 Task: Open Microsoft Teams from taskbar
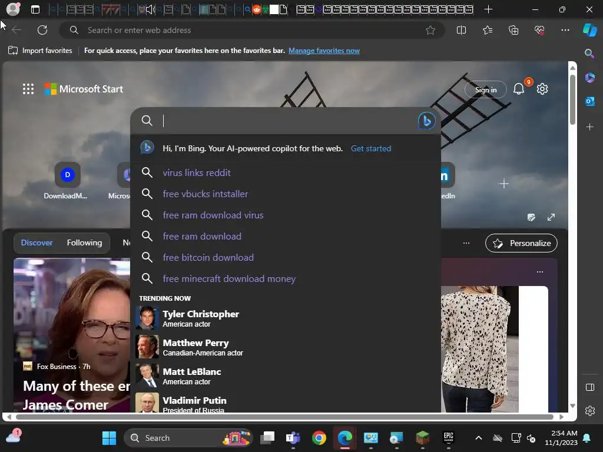tap(293, 438)
